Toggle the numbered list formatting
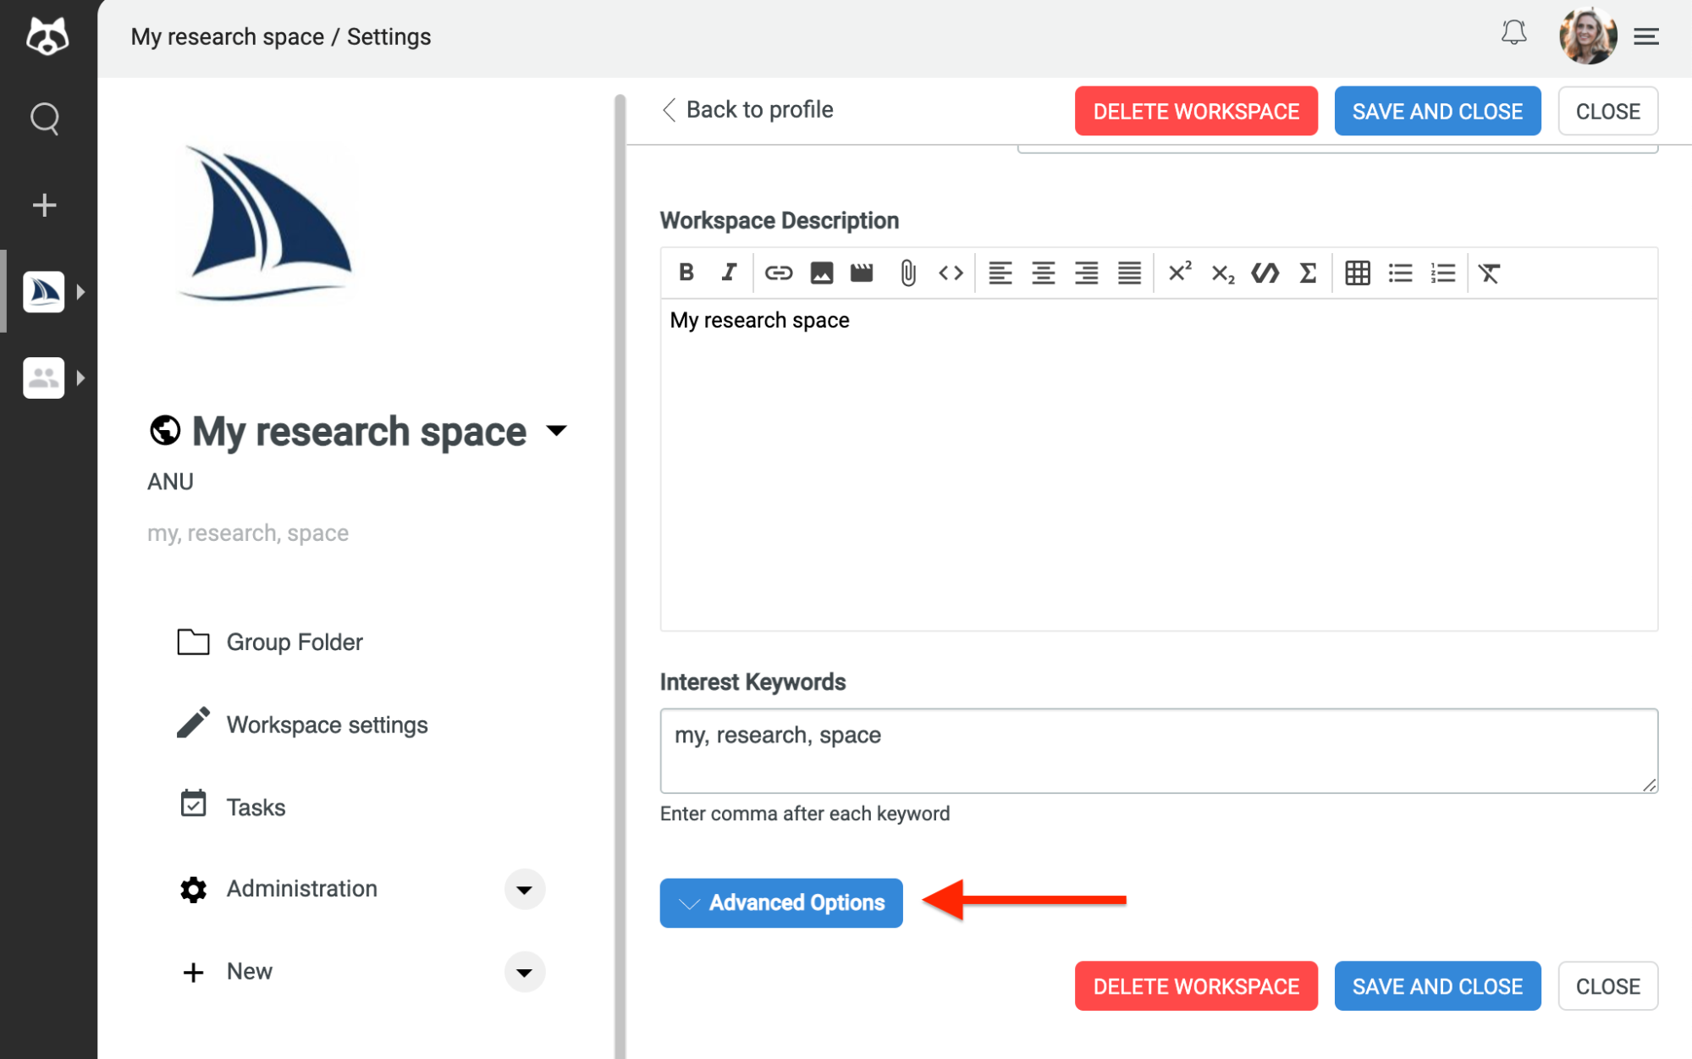The height and width of the screenshot is (1059, 1692). [1442, 273]
